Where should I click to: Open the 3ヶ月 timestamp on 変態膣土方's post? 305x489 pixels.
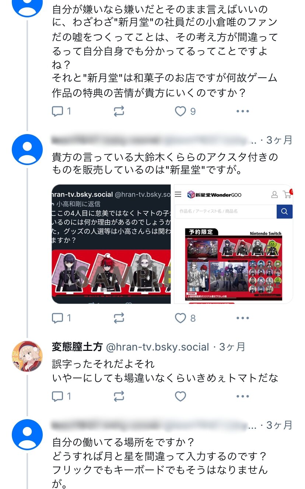pos(232,347)
